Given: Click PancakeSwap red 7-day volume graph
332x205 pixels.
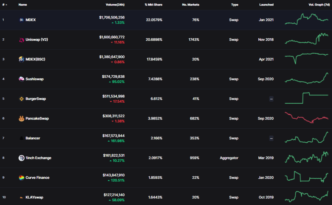Looking at the screenshot, I should (307, 118).
